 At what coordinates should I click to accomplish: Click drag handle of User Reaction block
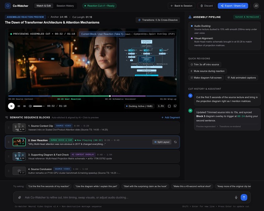pos(9,142)
